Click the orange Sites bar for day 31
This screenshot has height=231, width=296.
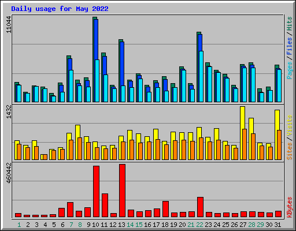coord(279,145)
